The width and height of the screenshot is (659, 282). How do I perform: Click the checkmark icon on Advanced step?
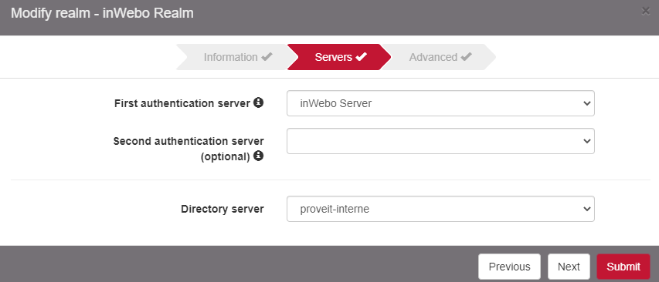tap(466, 56)
